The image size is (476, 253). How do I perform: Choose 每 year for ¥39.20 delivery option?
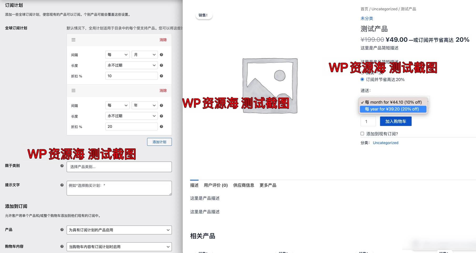point(393,109)
